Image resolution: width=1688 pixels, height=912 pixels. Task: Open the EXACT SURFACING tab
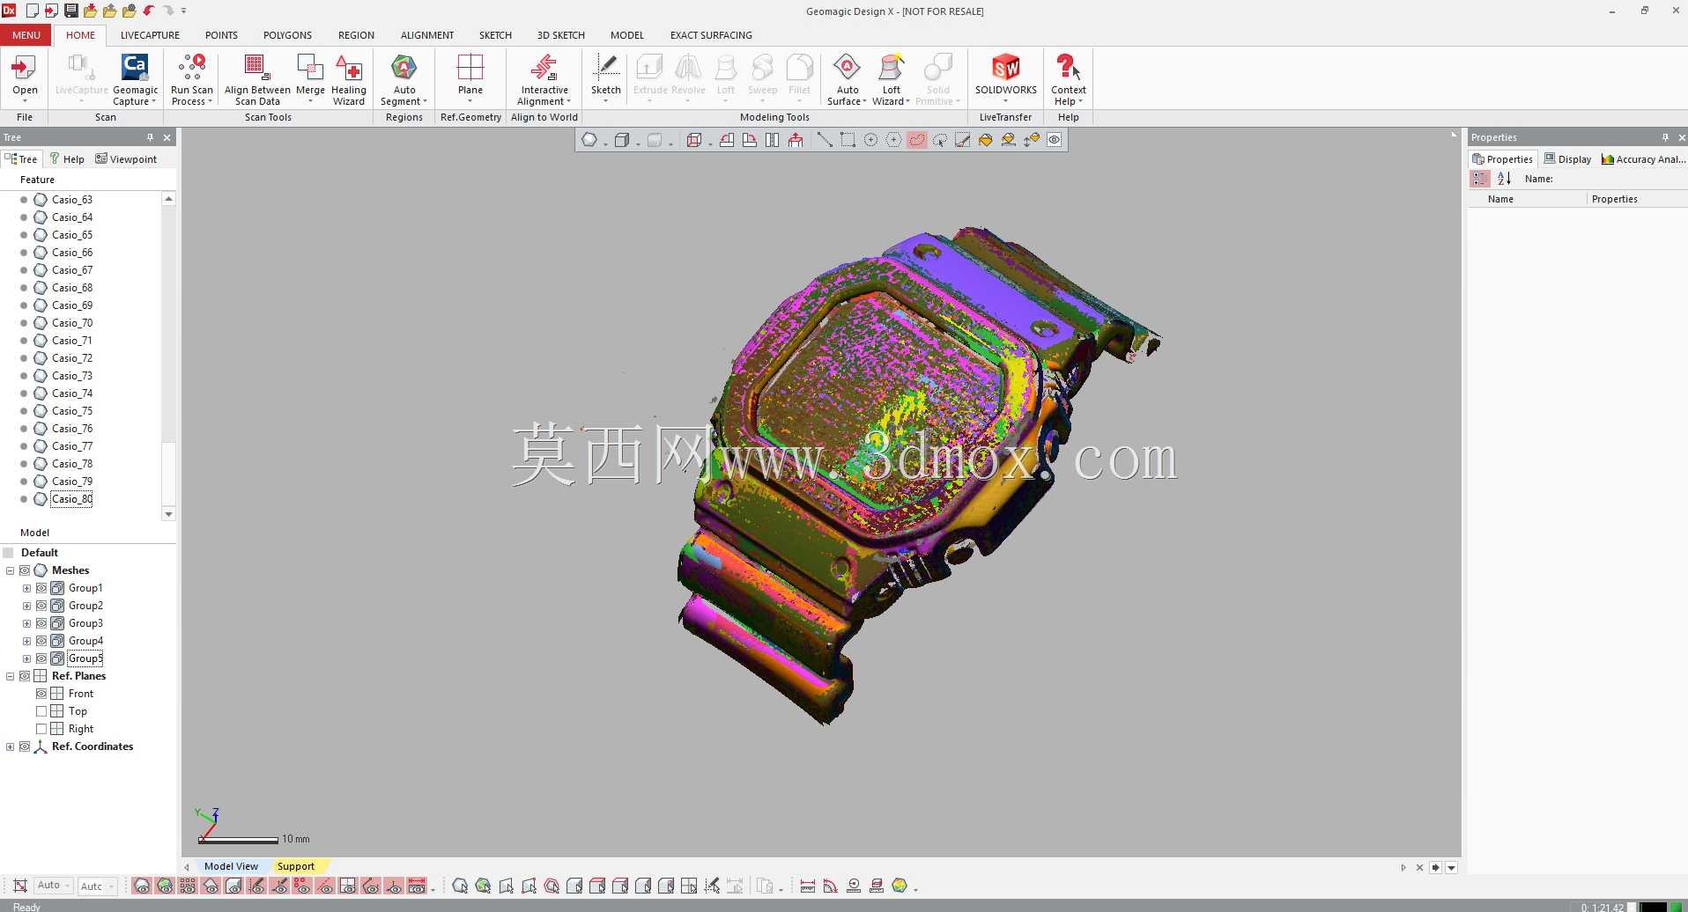tap(711, 35)
